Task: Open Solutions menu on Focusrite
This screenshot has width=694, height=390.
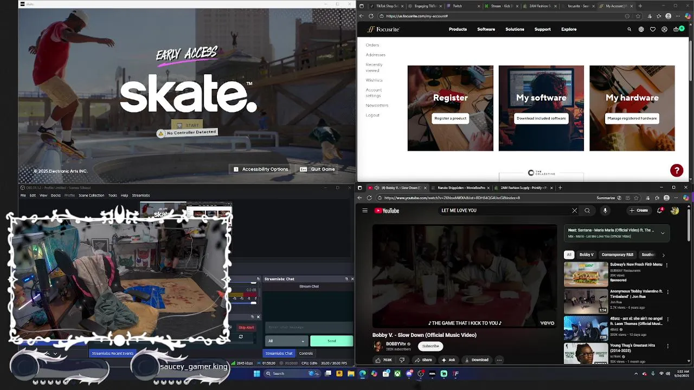Action: [515, 29]
